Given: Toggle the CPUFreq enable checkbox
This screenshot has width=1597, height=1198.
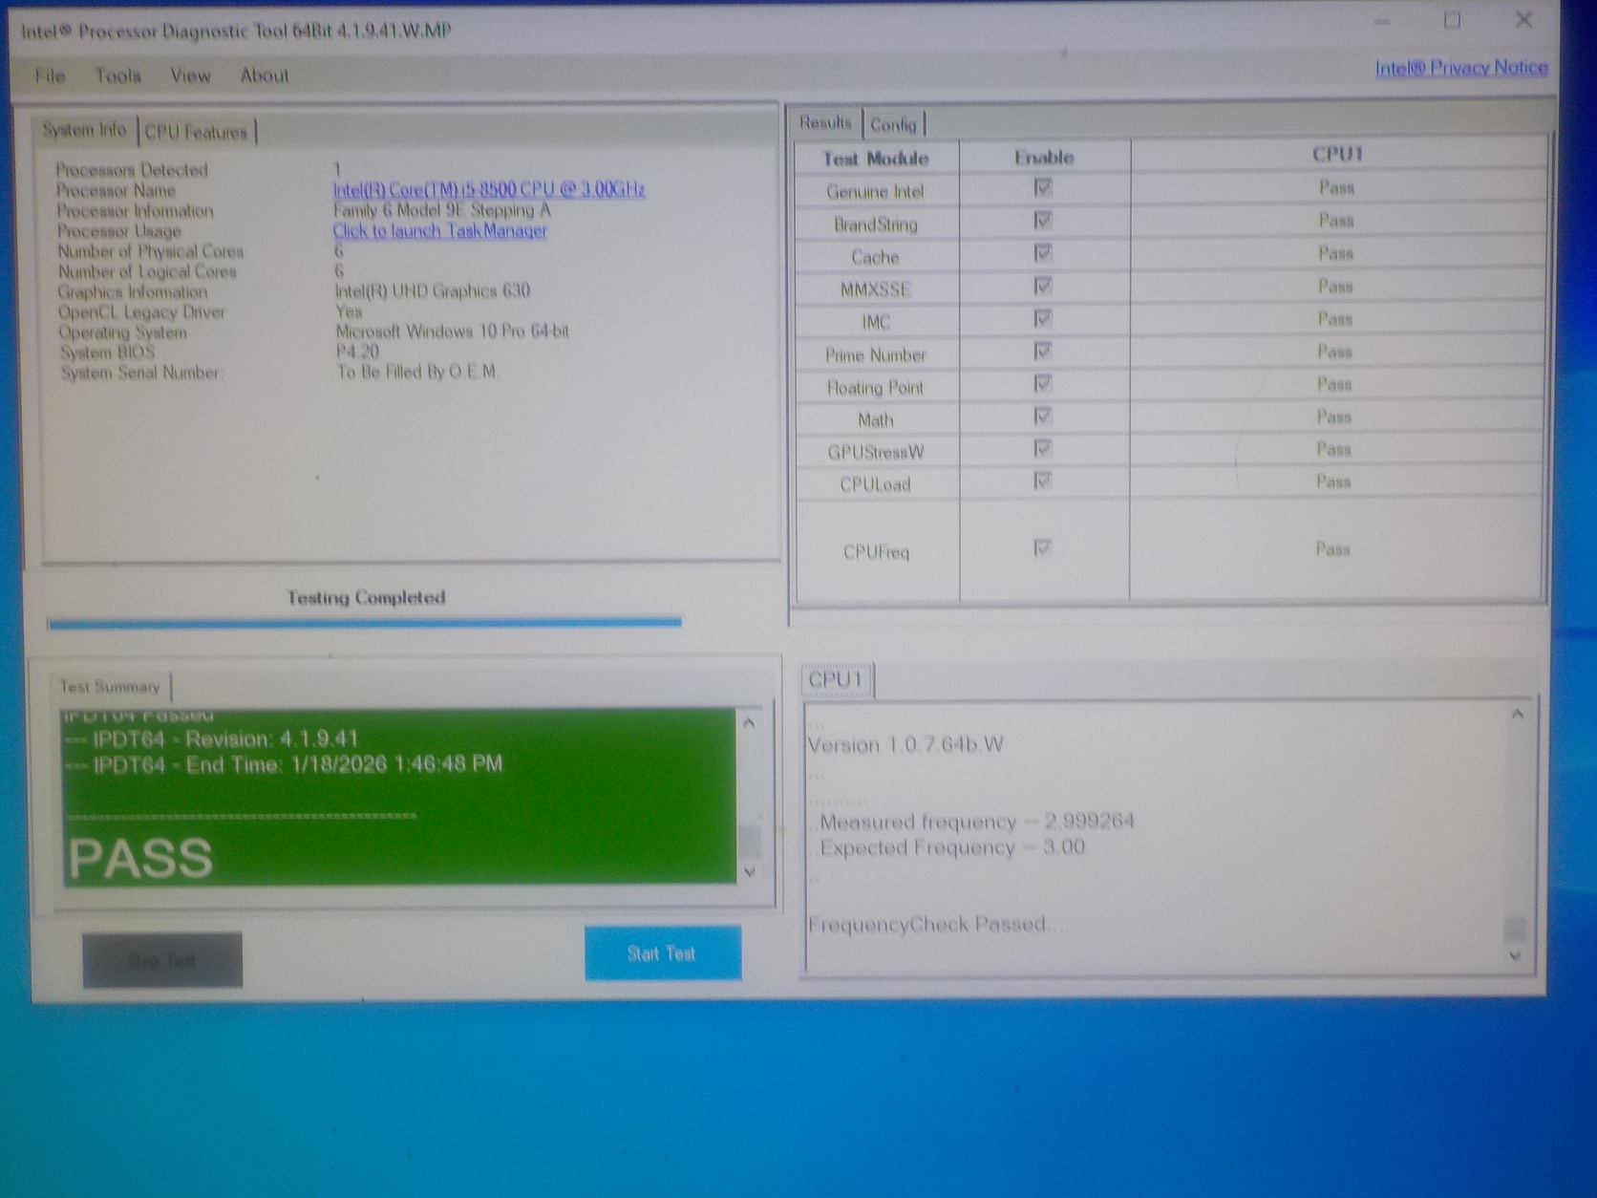Looking at the screenshot, I should point(1043,548).
